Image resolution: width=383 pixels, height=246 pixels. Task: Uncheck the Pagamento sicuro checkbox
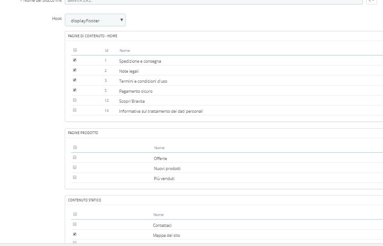75,90
